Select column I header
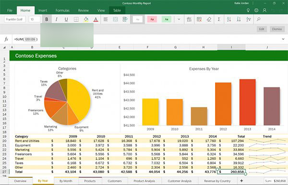The width and height of the screenshot is (288, 185). (x=231, y=47)
